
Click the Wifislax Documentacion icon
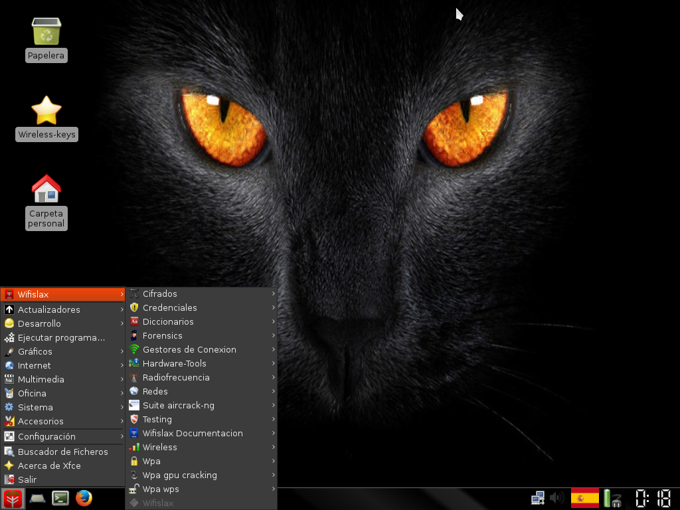point(134,433)
